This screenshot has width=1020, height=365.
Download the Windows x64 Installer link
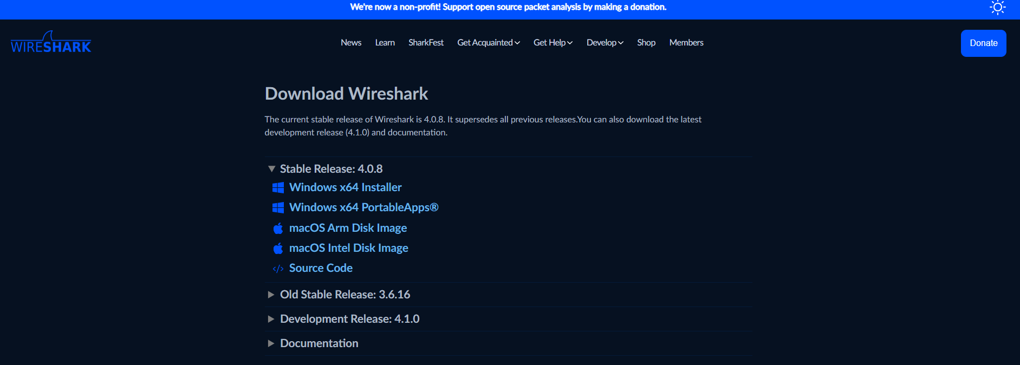point(345,187)
